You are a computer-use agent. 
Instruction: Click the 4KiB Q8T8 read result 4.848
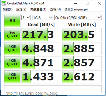41,49
